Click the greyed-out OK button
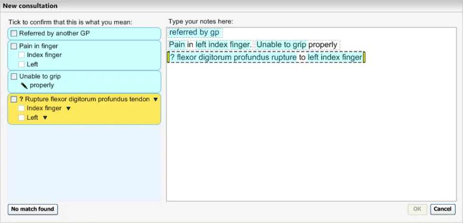Screen dimensions: 463x223 (417, 209)
